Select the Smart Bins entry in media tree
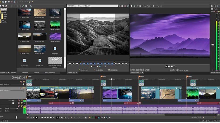The height and width of the screenshot is (123, 220). pyautogui.click(x=4, y=22)
